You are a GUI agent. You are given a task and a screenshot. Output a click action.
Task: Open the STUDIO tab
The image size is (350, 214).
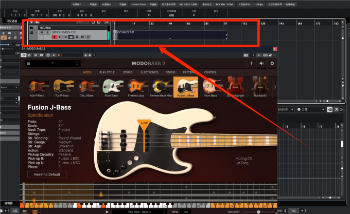pos(170,72)
